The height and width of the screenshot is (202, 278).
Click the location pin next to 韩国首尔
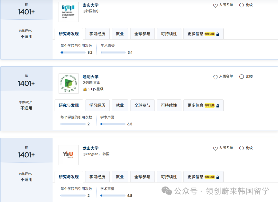tap(84, 11)
